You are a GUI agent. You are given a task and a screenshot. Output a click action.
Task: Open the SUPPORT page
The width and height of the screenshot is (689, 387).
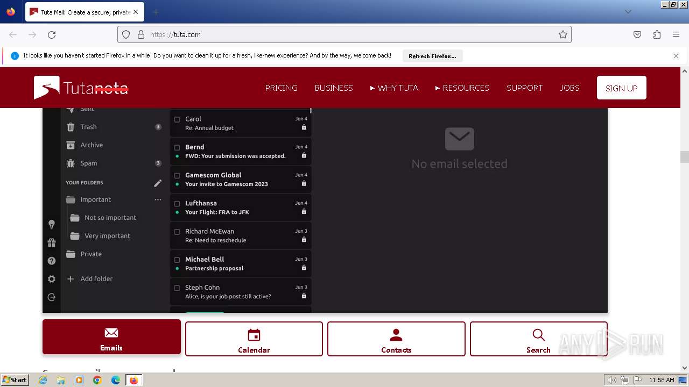point(524,88)
